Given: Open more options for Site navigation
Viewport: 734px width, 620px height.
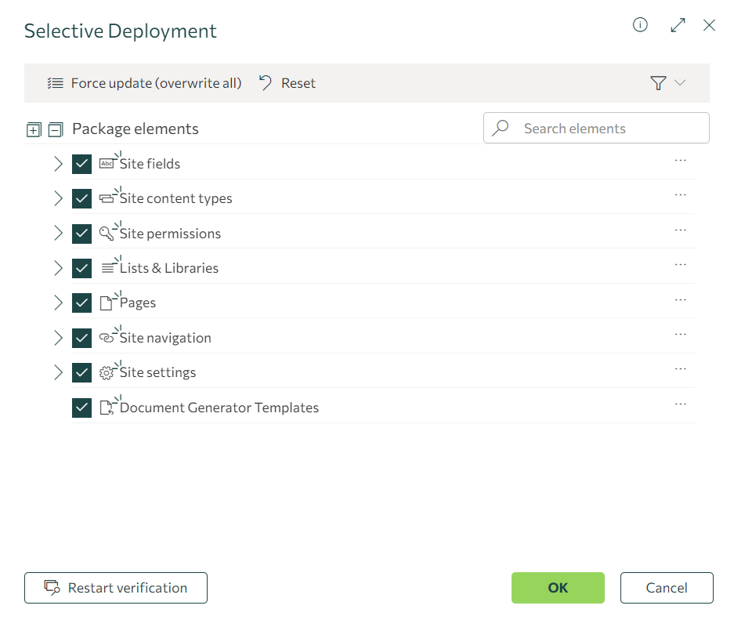Looking at the screenshot, I should 680,335.
